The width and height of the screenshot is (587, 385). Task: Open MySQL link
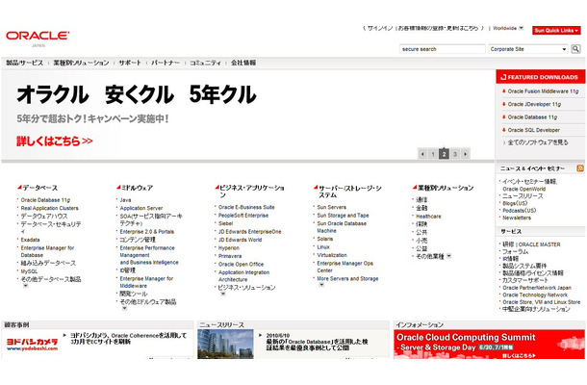pyautogui.click(x=29, y=271)
